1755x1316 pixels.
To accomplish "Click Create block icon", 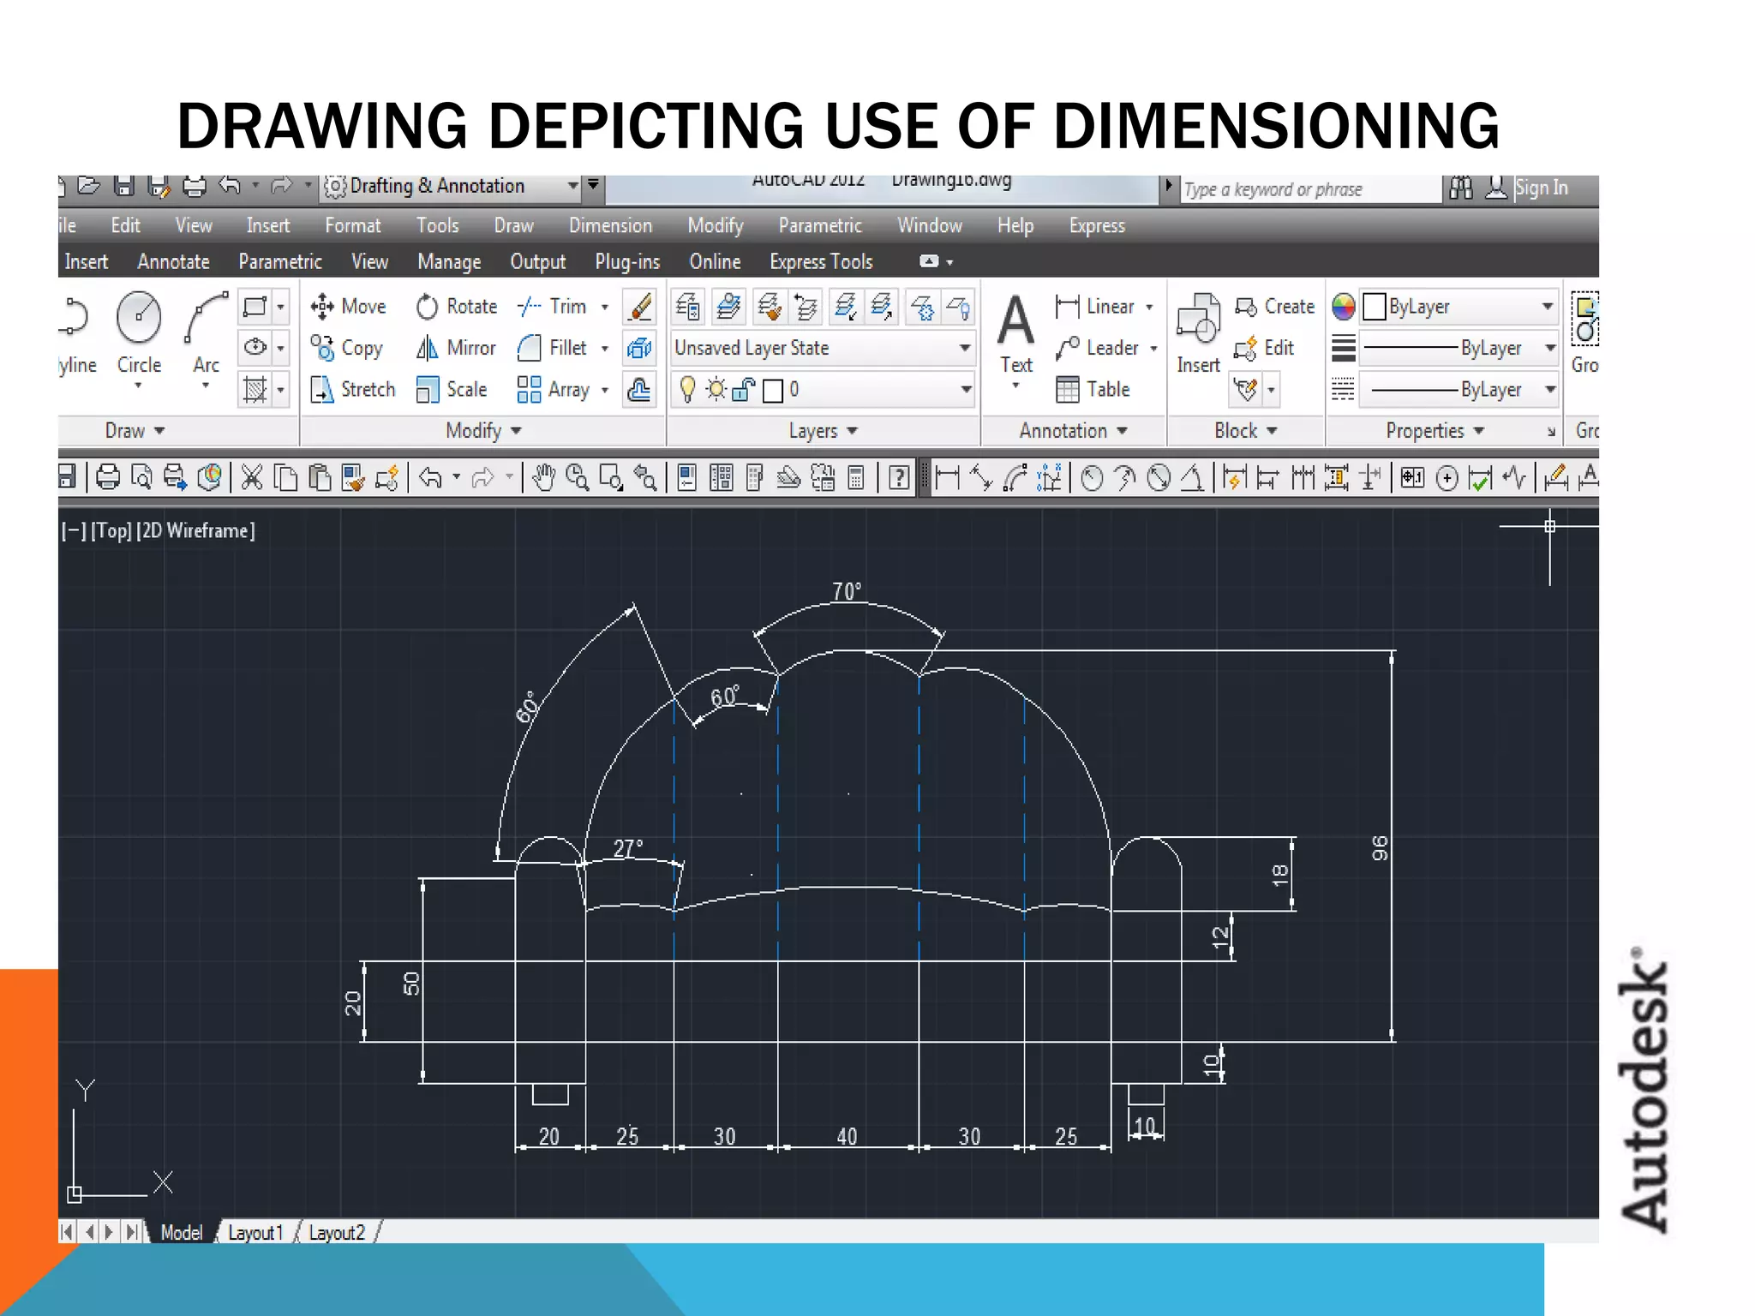I will 1274,306.
